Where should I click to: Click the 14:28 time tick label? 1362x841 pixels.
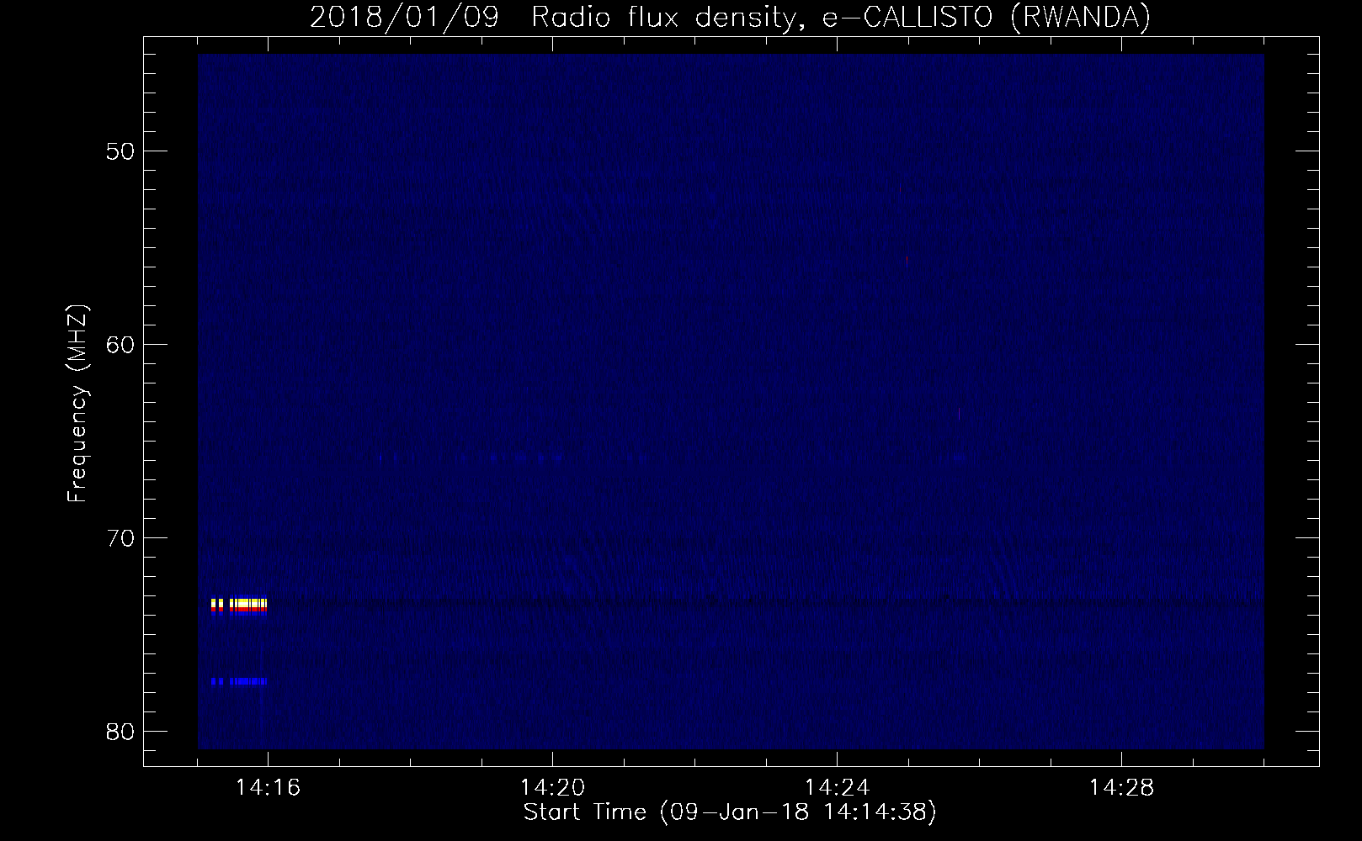(1121, 787)
